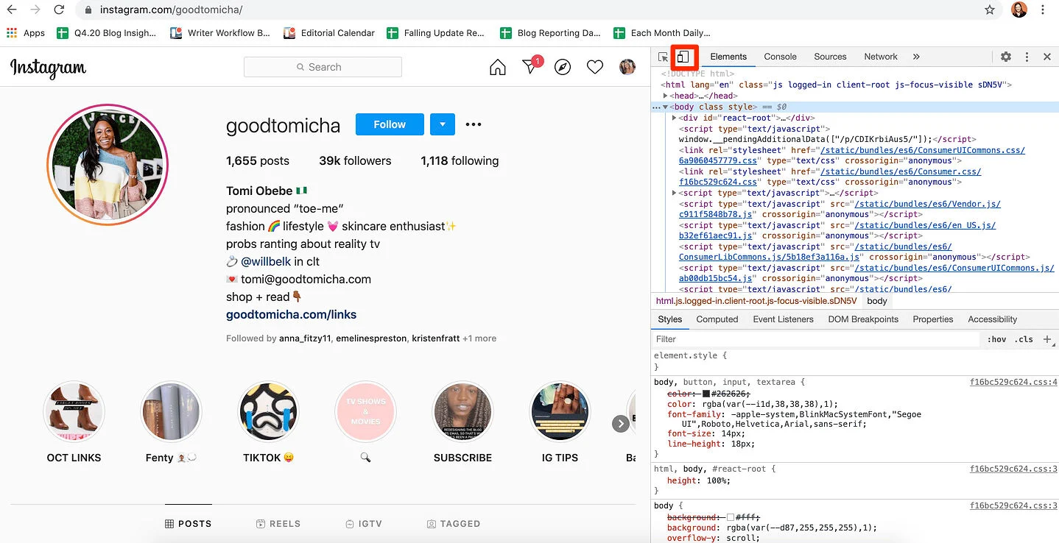1059x543 pixels.
Task: Follow the goodtomicha account
Action: coord(390,124)
